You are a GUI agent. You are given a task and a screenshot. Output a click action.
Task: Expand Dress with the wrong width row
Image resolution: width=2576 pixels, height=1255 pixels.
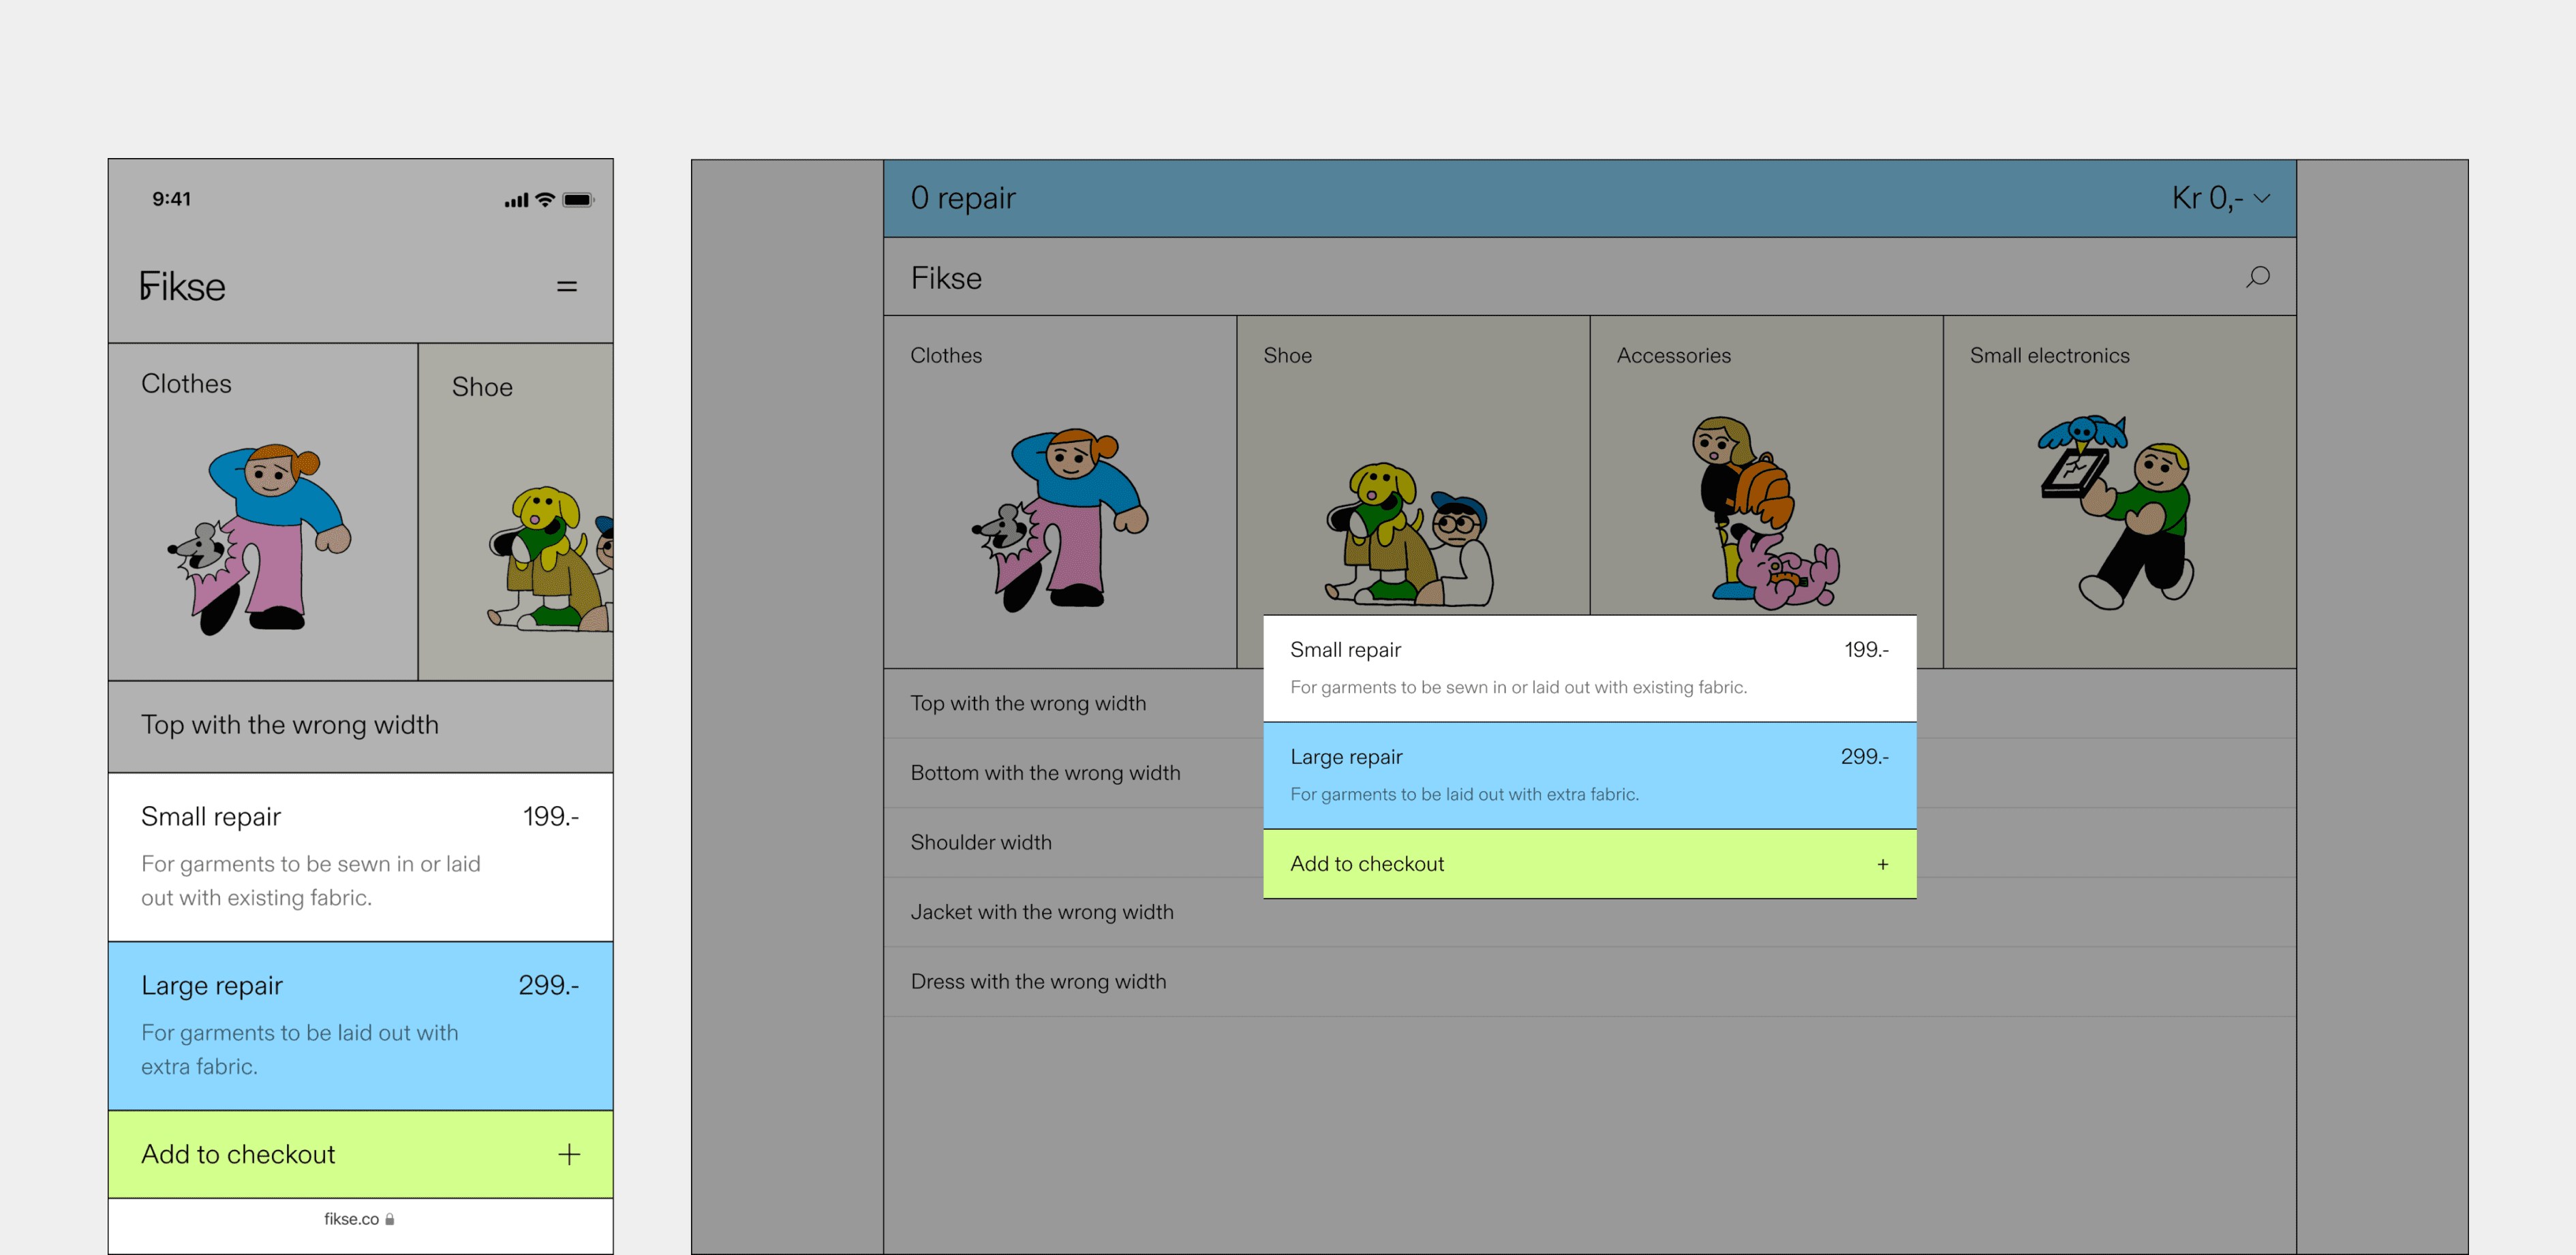click(1038, 982)
